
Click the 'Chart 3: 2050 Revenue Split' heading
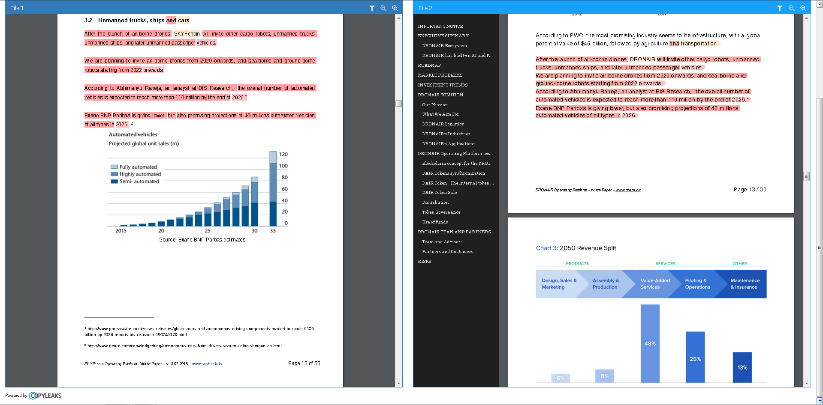(576, 248)
